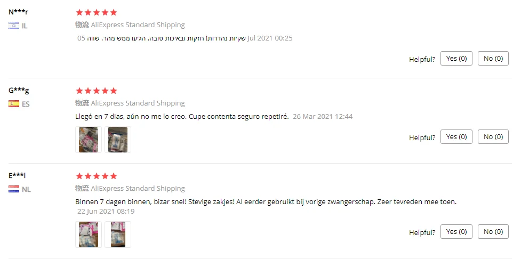The image size is (521, 259).
Task: Click the five-star rating on N***r's review
Action: coord(97,13)
